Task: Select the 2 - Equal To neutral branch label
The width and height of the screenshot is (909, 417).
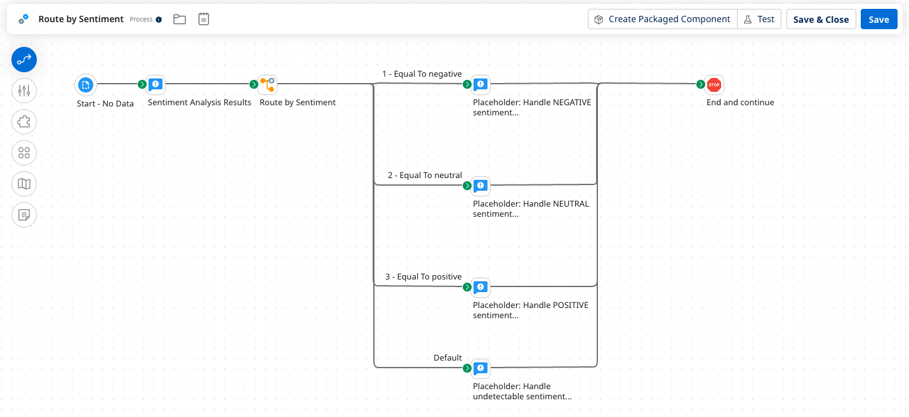Action: tap(425, 175)
